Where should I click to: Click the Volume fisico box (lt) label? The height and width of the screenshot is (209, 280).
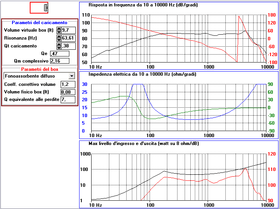[26, 92]
